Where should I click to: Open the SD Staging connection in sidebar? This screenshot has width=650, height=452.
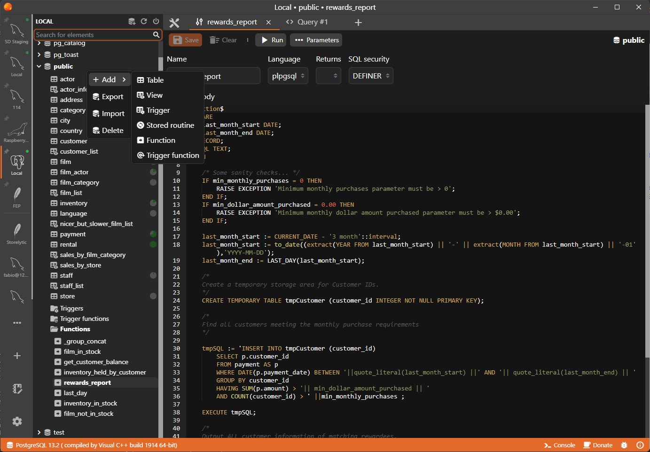point(16,33)
